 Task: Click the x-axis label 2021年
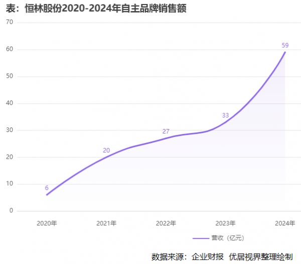(106, 223)
